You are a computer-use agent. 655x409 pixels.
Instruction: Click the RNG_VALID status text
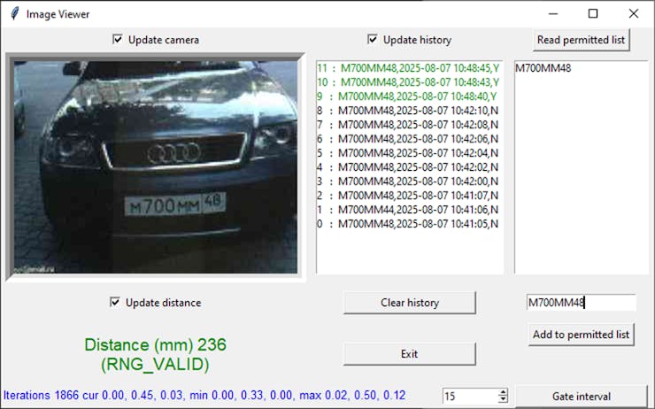(x=155, y=365)
